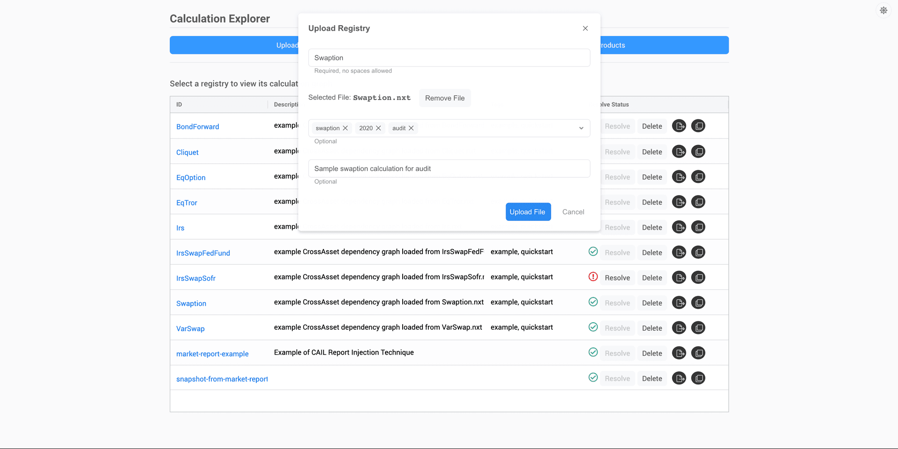This screenshot has width=898, height=449.
Task: Click Resolve on the IrsSwapSofr row
Action: pyautogui.click(x=617, y=277)
